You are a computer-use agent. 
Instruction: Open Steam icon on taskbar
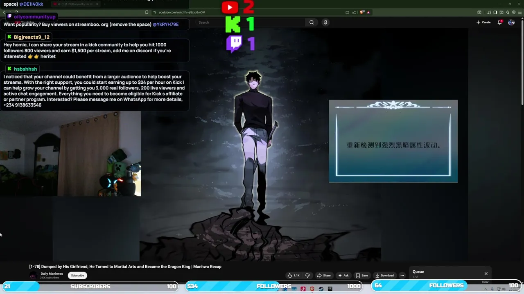(x=321, y=289)
